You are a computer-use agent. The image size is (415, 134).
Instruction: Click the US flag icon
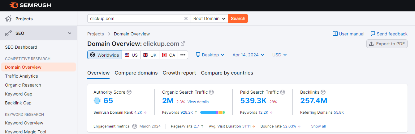point(127,55)
